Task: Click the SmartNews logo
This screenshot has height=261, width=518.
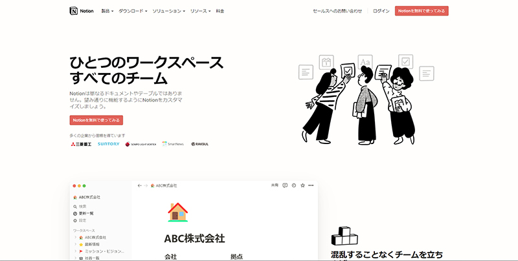Action: (x=173, y=144)
